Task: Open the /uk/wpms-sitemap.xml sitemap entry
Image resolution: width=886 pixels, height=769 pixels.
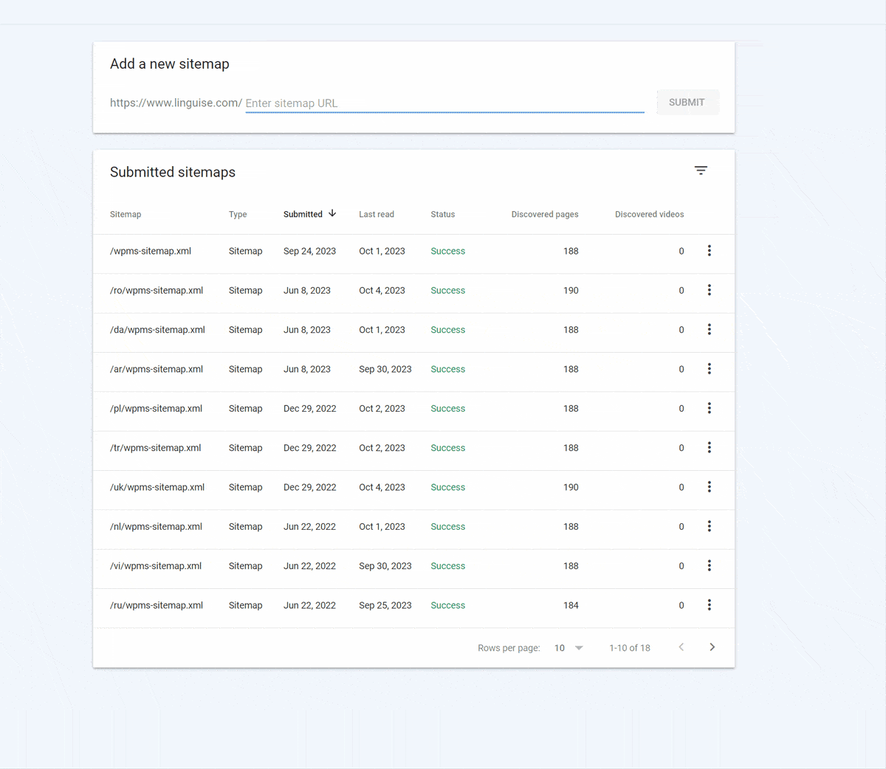Action: (x=157, y=487)
